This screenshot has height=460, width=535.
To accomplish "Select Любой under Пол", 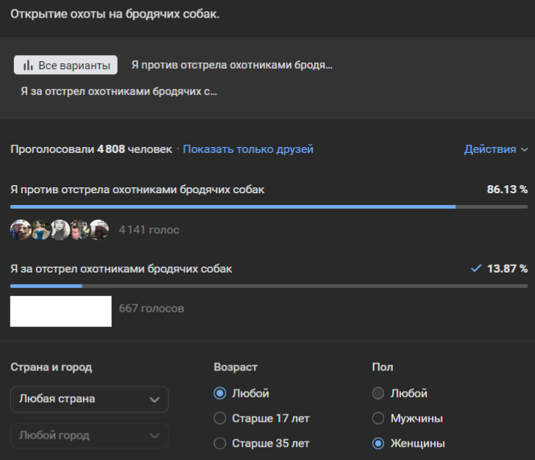I will pos(378,393).
